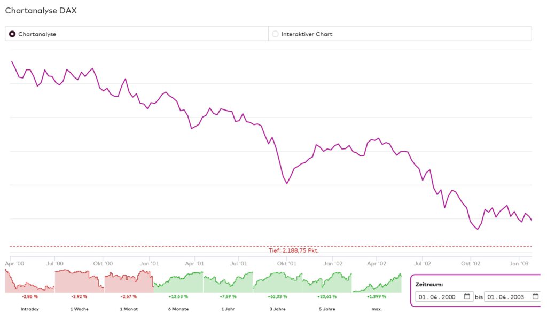This screenshot has width=547, height=321.
Task: Select the max. mini chart thumbnail
Action: pos(377,283)
